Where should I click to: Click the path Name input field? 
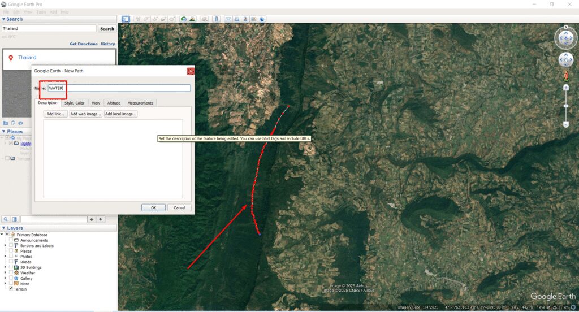point(119,88)
